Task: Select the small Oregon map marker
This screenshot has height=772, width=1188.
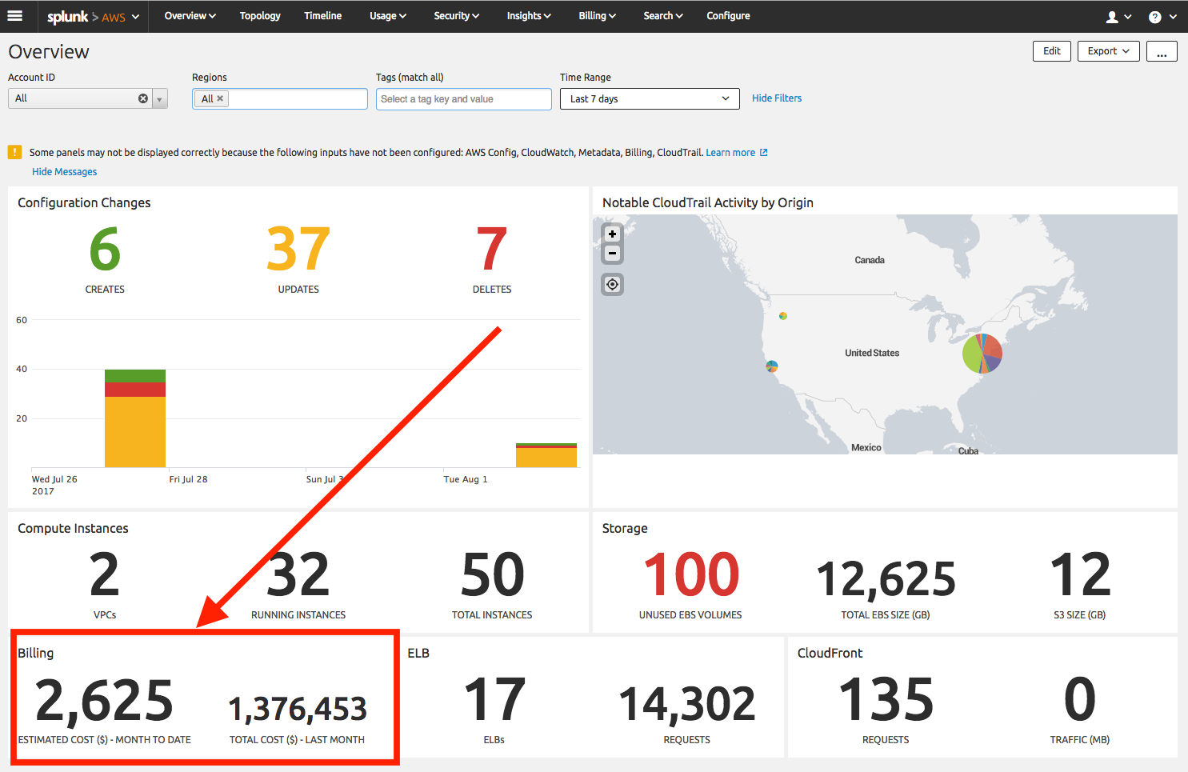Action: pos(783,316)
